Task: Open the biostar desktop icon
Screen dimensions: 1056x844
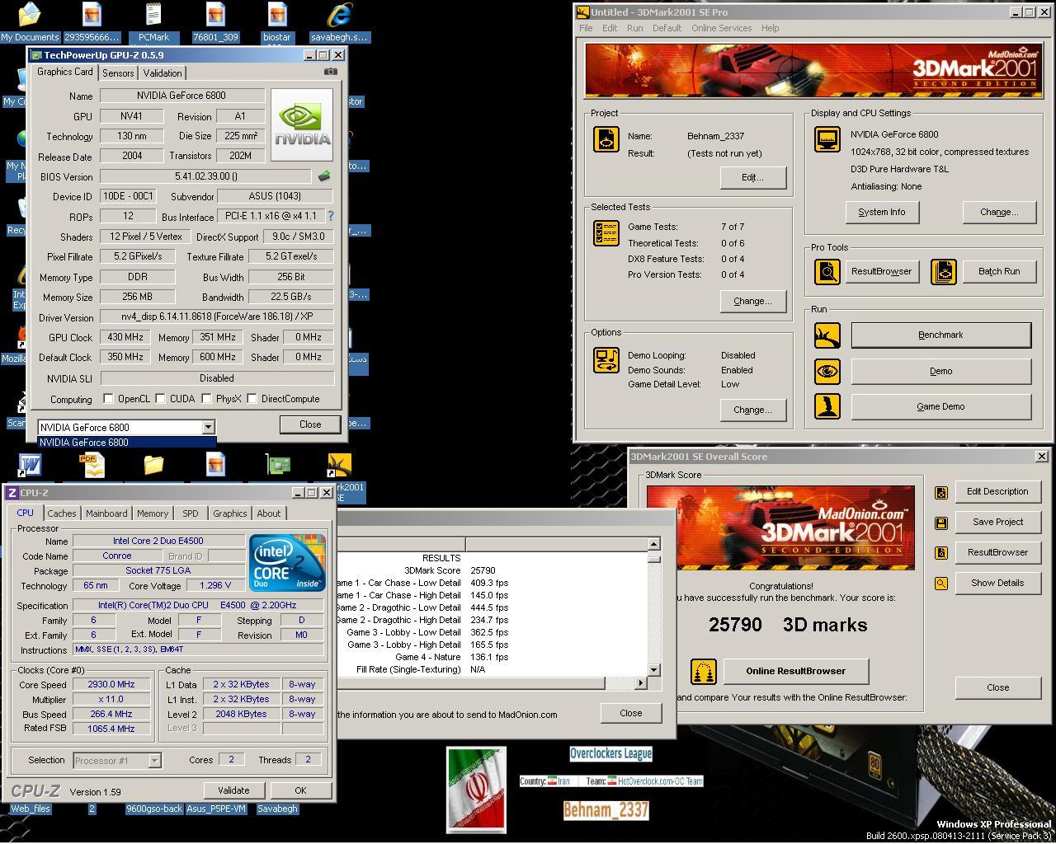Action: 277,22
